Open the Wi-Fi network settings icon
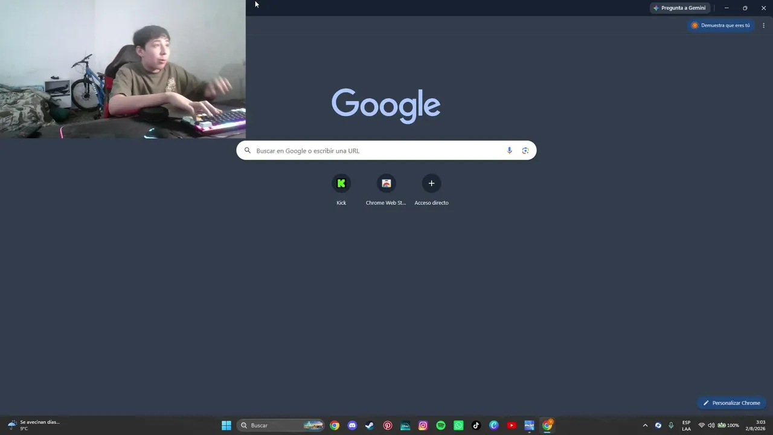The image size is (773, 435). [x=702, y=425]
